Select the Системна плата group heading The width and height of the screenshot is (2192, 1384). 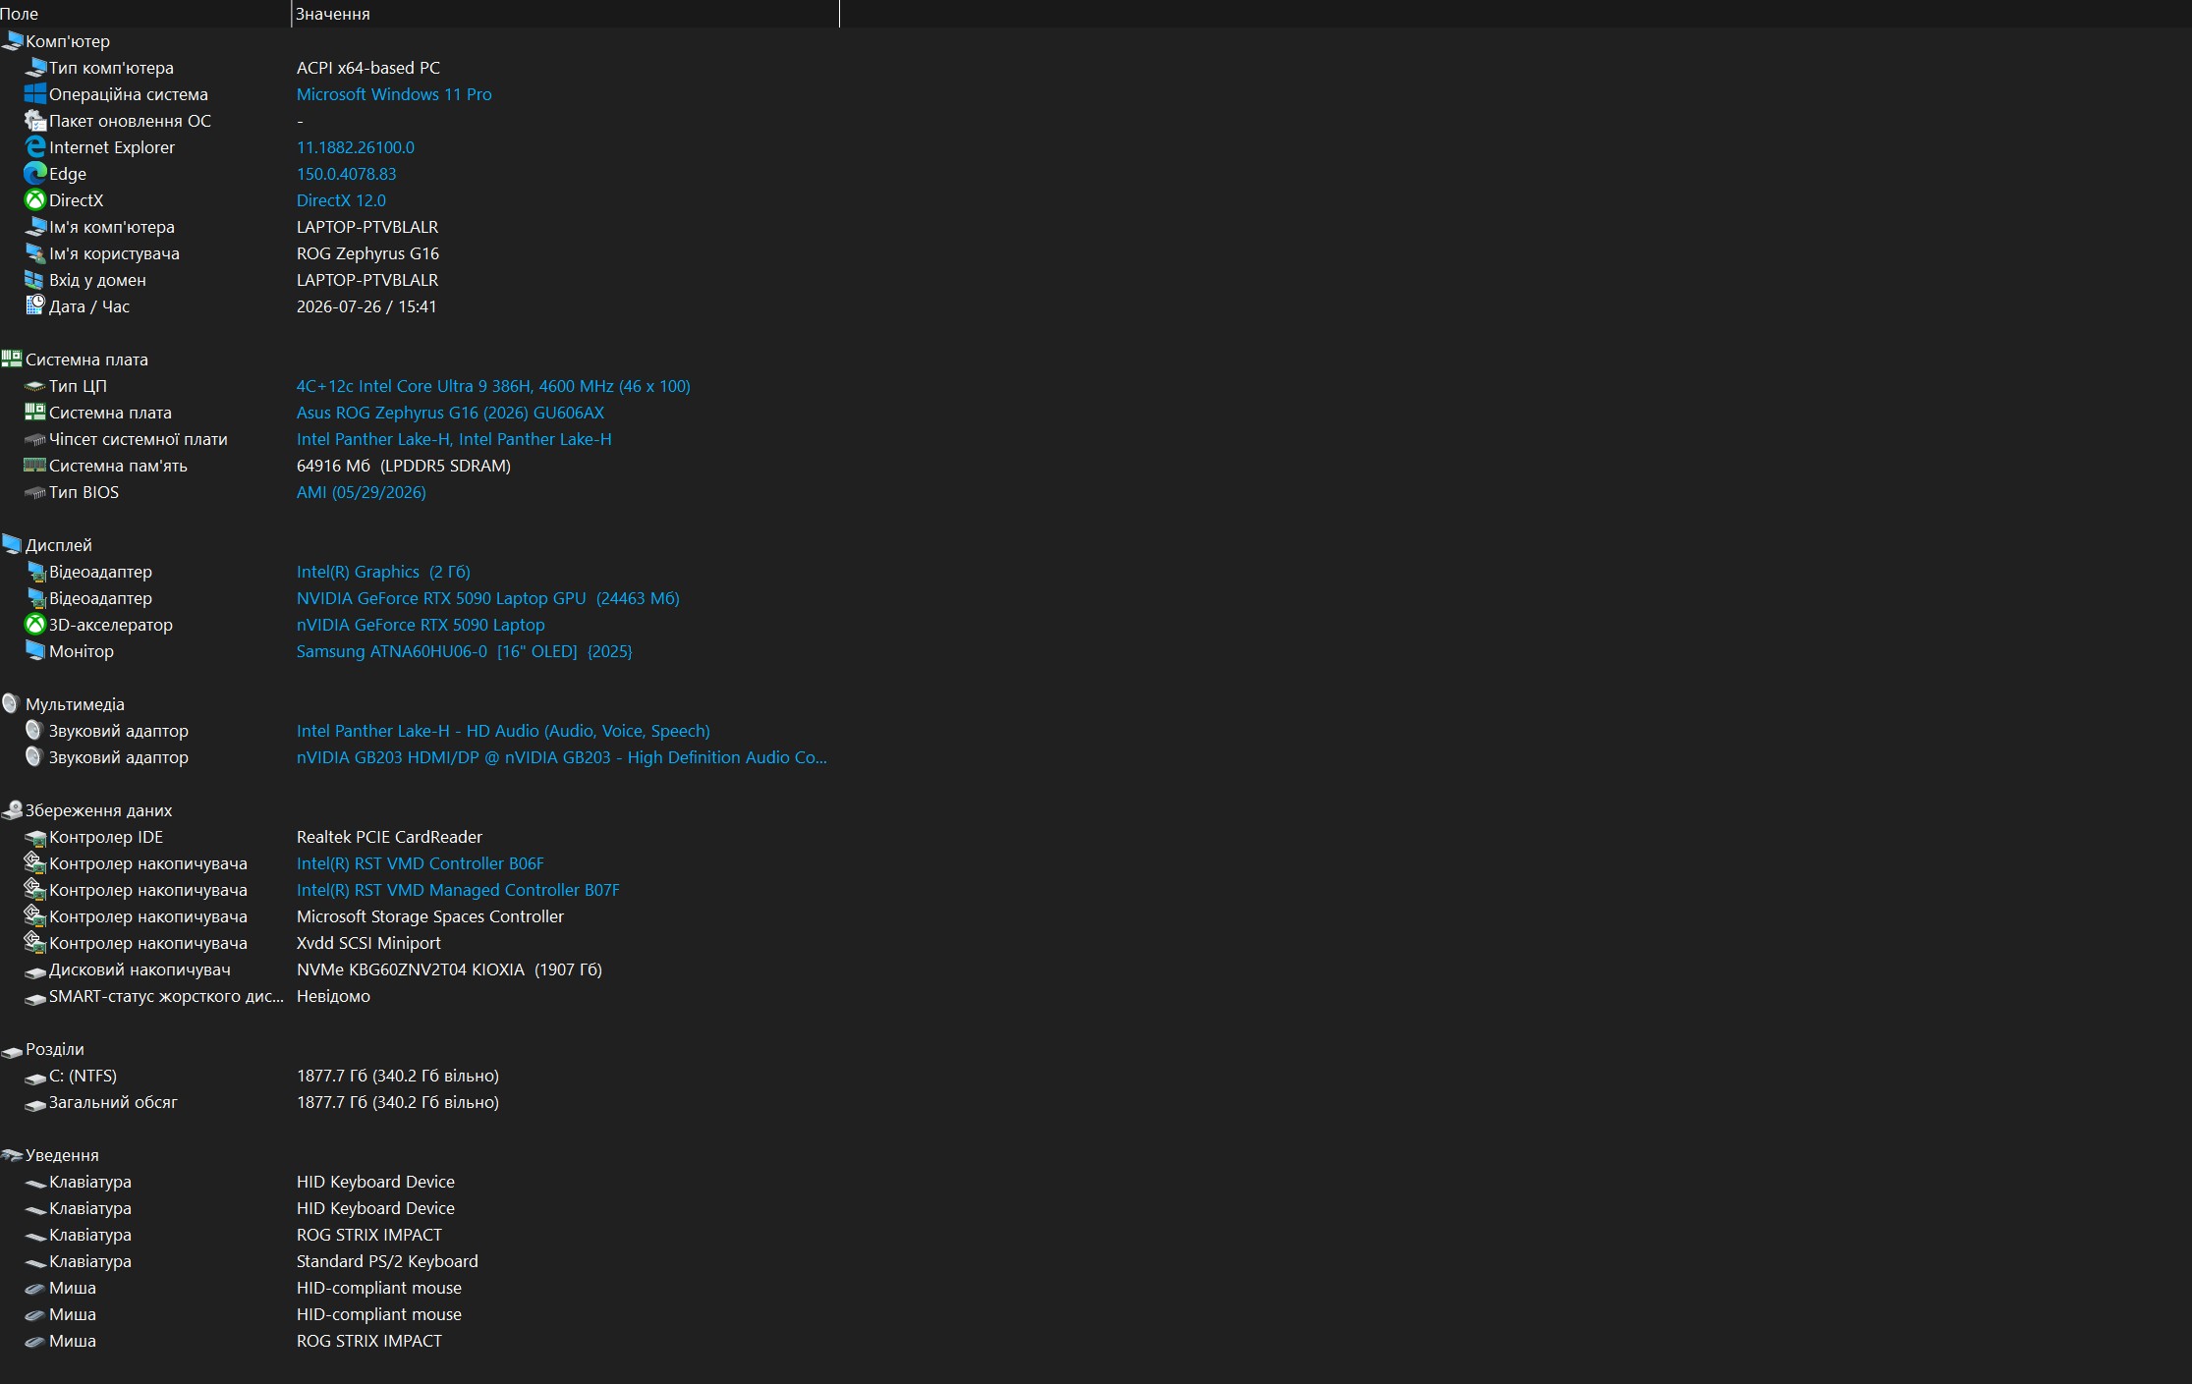pyautogui.click(x=86, y=360)
